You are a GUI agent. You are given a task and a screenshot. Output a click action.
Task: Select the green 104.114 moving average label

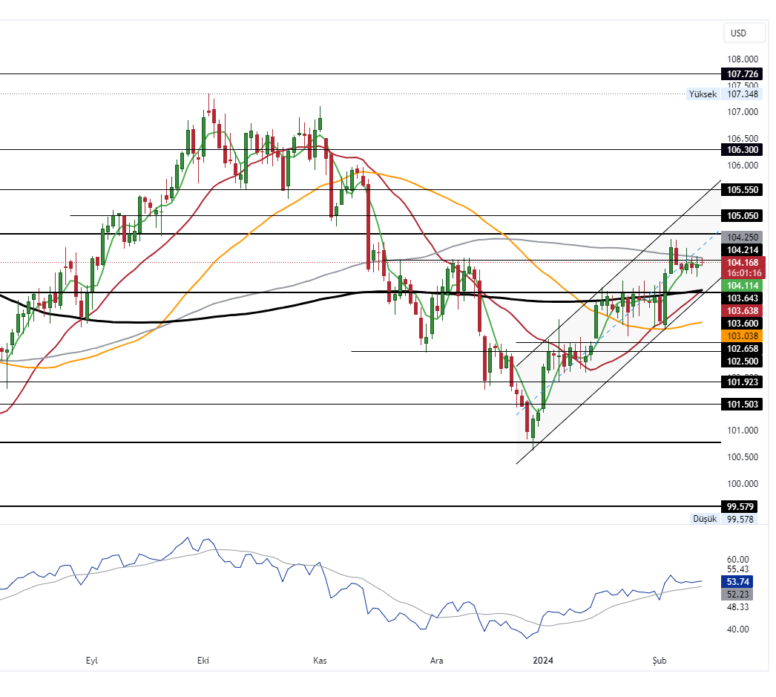pos(742,286)
